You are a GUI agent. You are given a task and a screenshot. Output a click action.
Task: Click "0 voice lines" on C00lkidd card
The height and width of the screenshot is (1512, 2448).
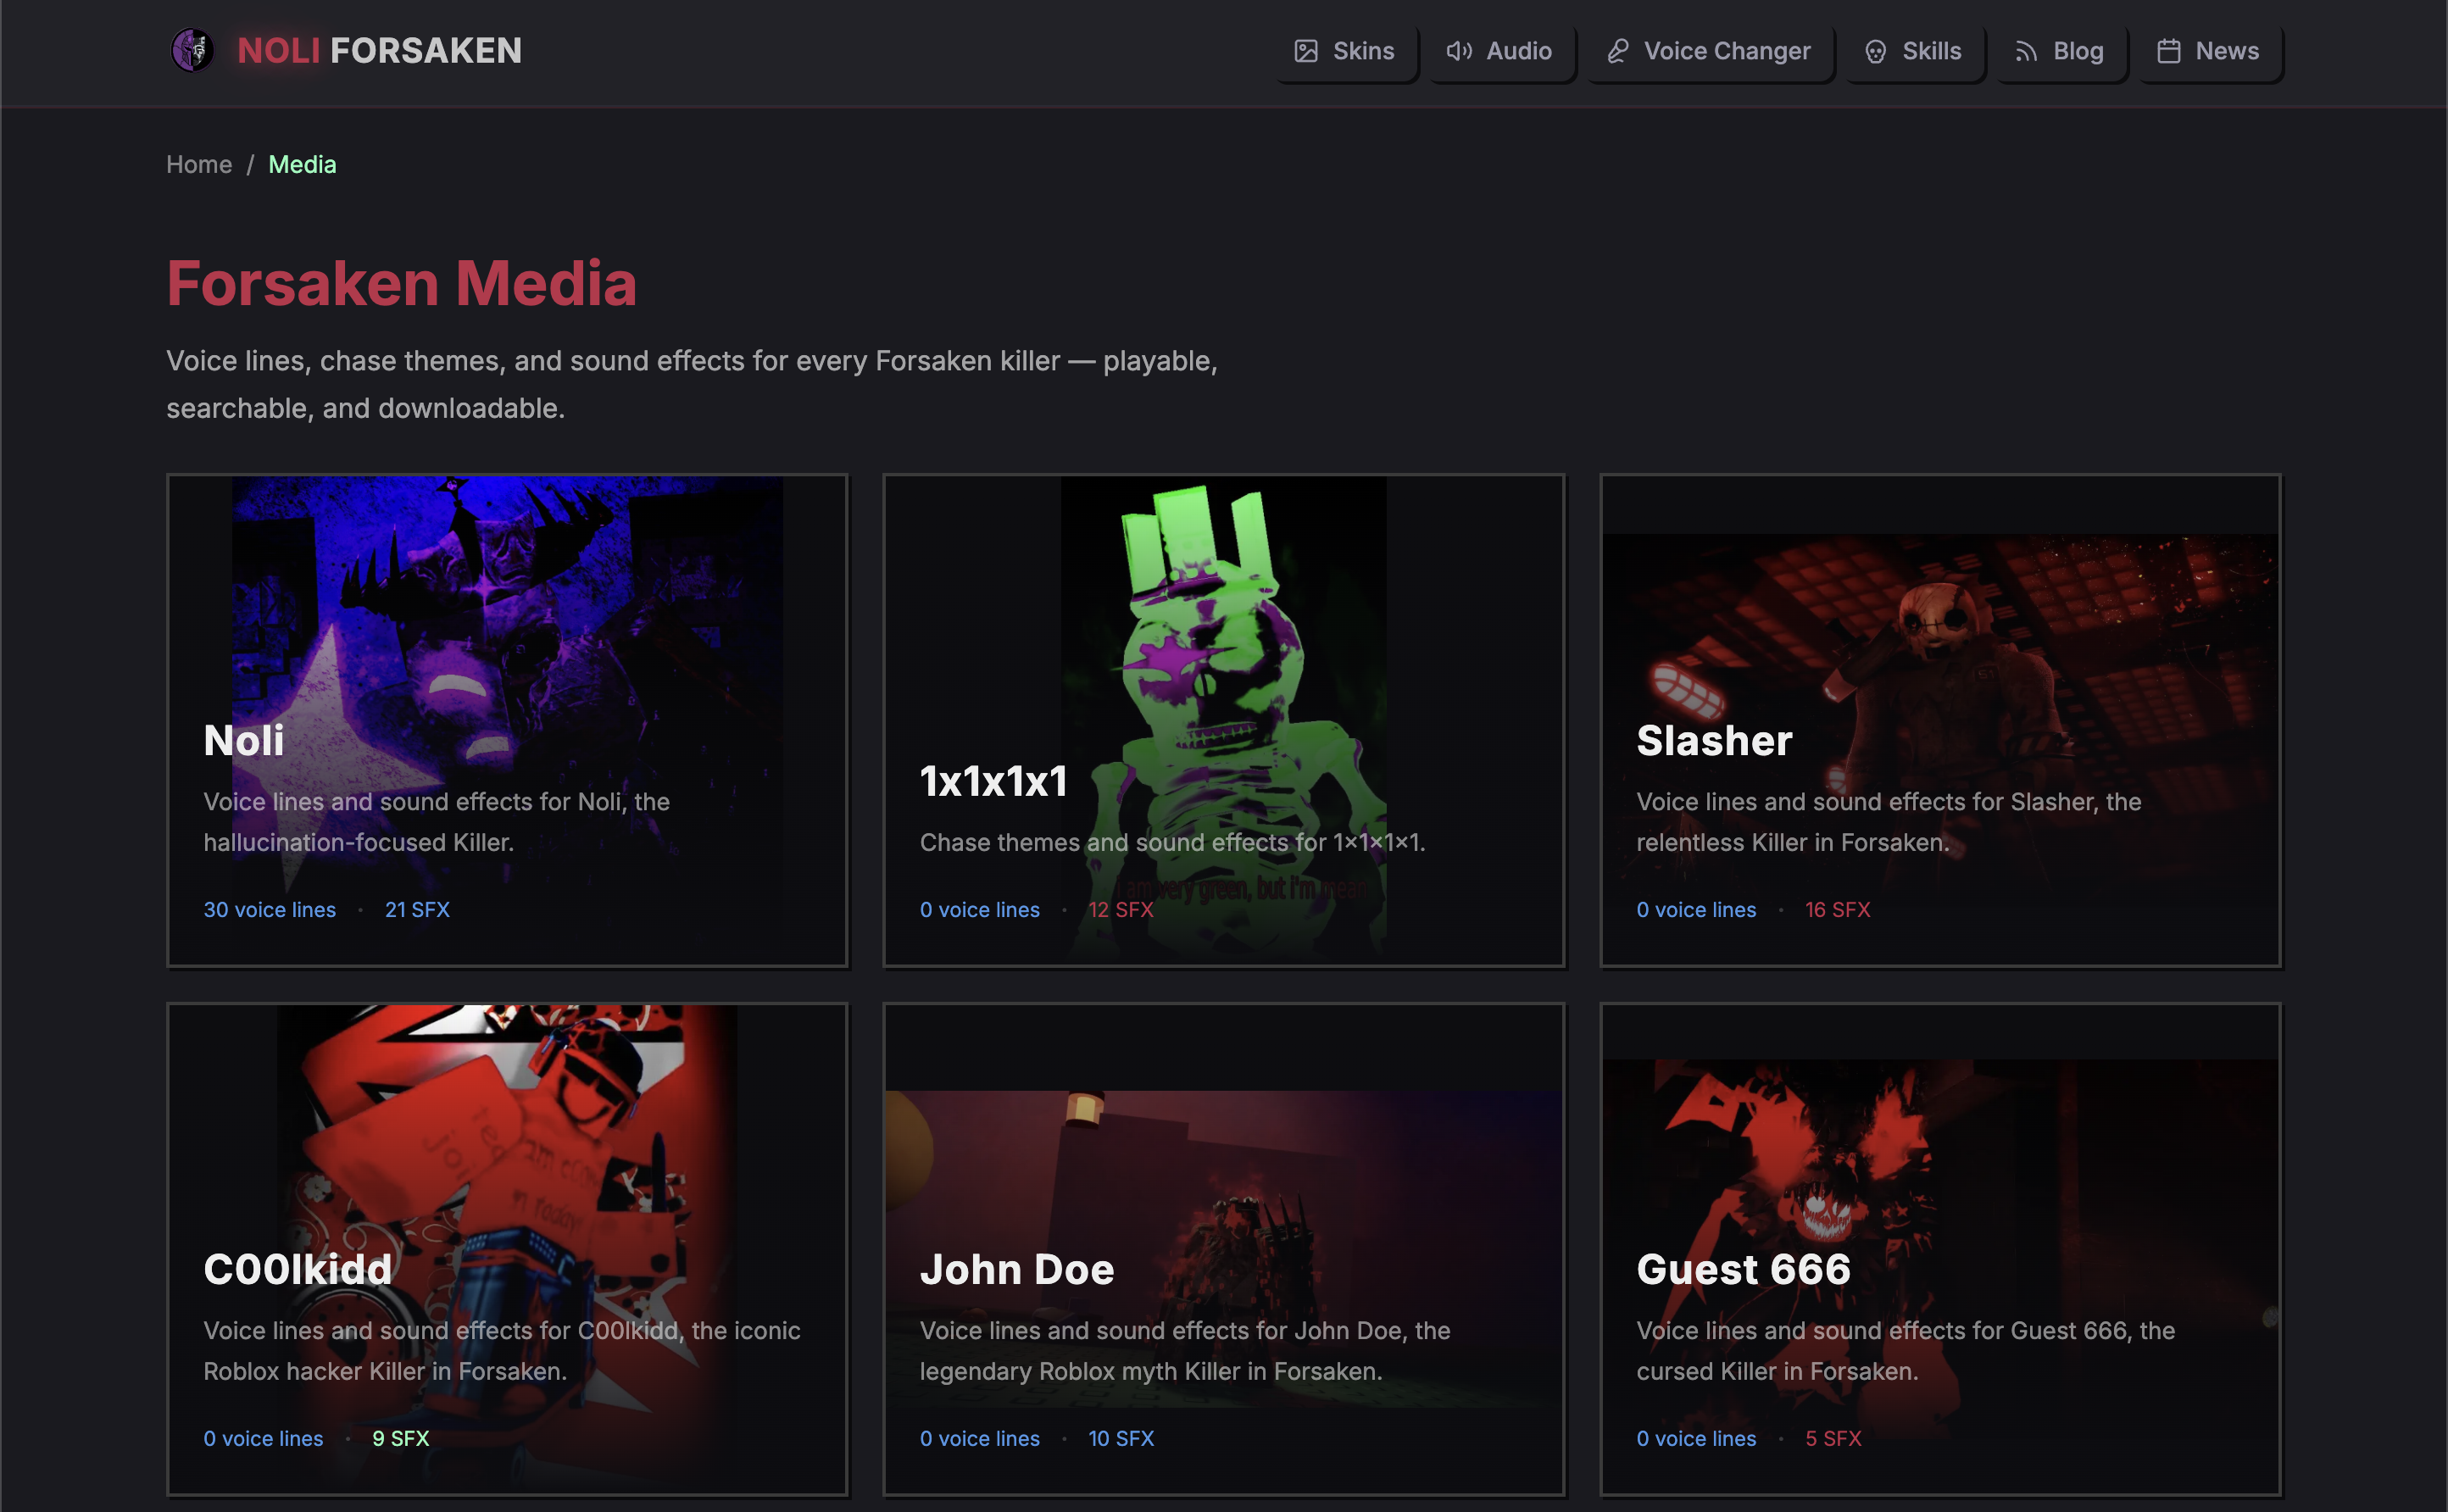click(263, 1438)
